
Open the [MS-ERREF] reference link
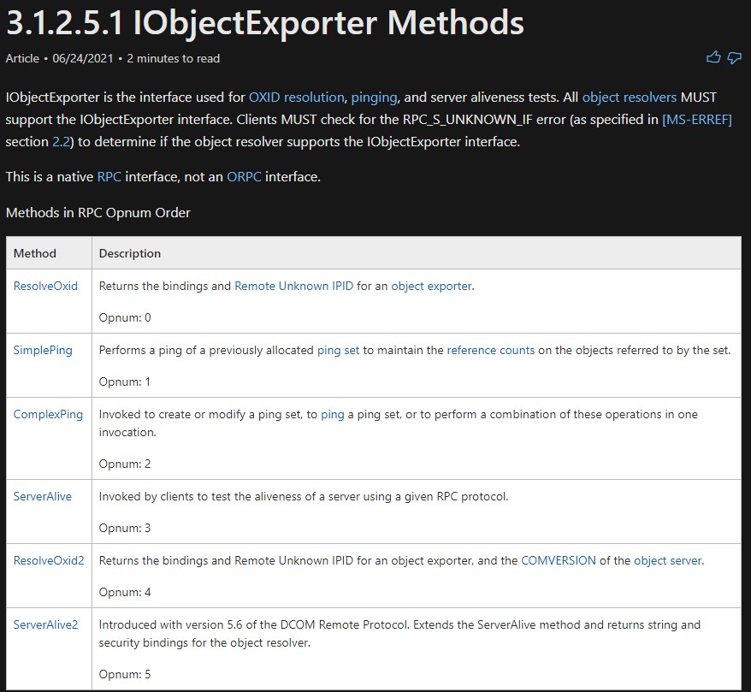[x=697, y=119]
